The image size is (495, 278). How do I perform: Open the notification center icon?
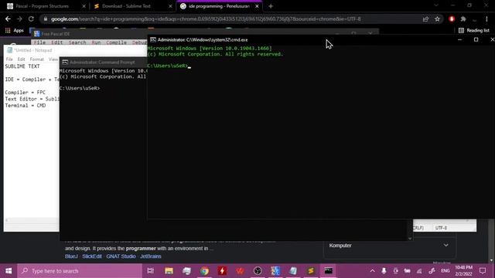point(483,271)
